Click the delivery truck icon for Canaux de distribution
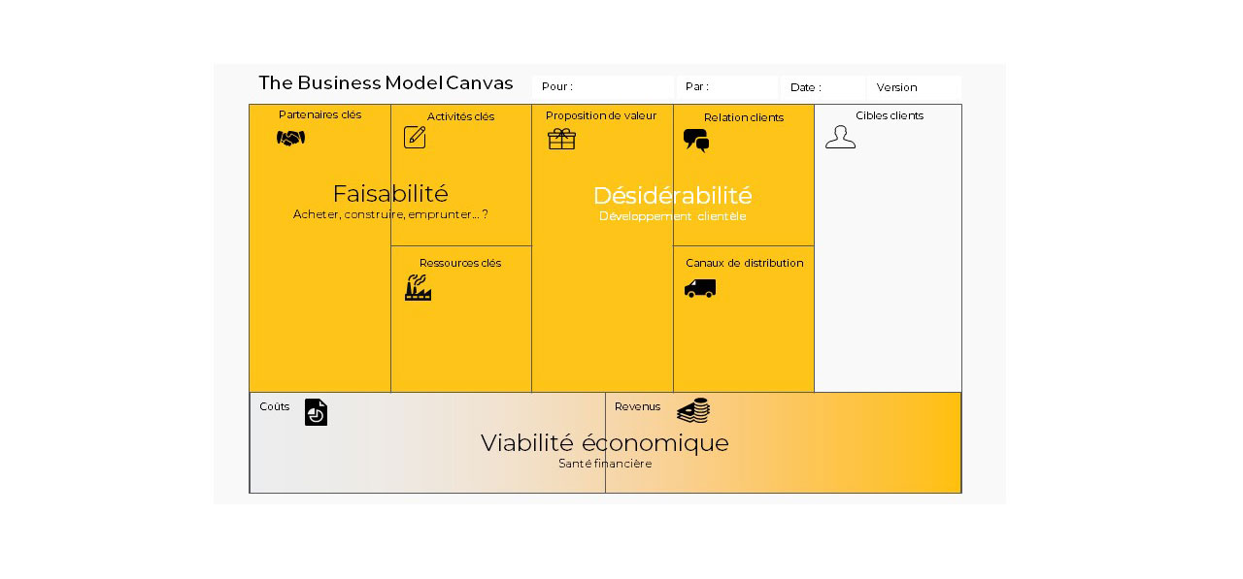Image resolution: width=1243 pixels, height=579 pixels. [699, 288]
